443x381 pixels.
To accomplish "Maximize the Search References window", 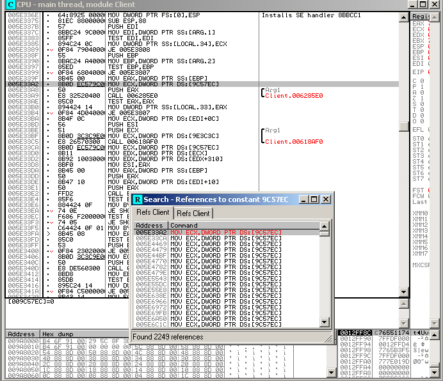I will coord(314,199).
